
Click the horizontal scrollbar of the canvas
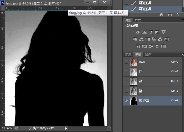tap(88, 128)
